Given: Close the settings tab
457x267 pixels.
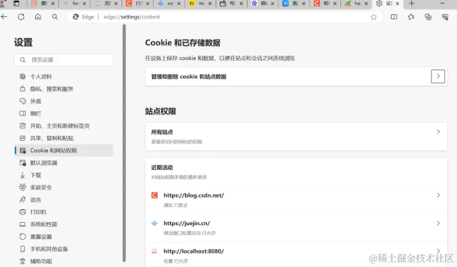Looking at the screenshot, I should [x=398, y=4].
